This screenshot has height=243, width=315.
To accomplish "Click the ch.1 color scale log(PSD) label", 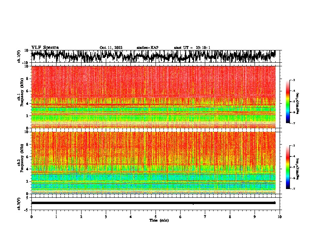I will point(298,104).
